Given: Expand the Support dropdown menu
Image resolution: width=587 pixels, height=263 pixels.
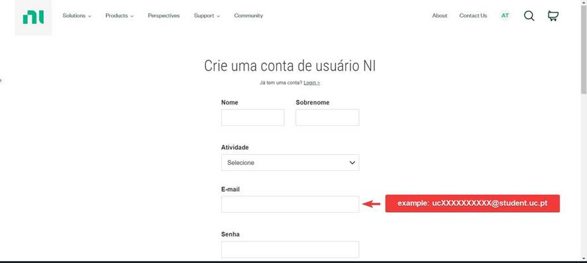Looking at the screenshot, I should 207,16.
